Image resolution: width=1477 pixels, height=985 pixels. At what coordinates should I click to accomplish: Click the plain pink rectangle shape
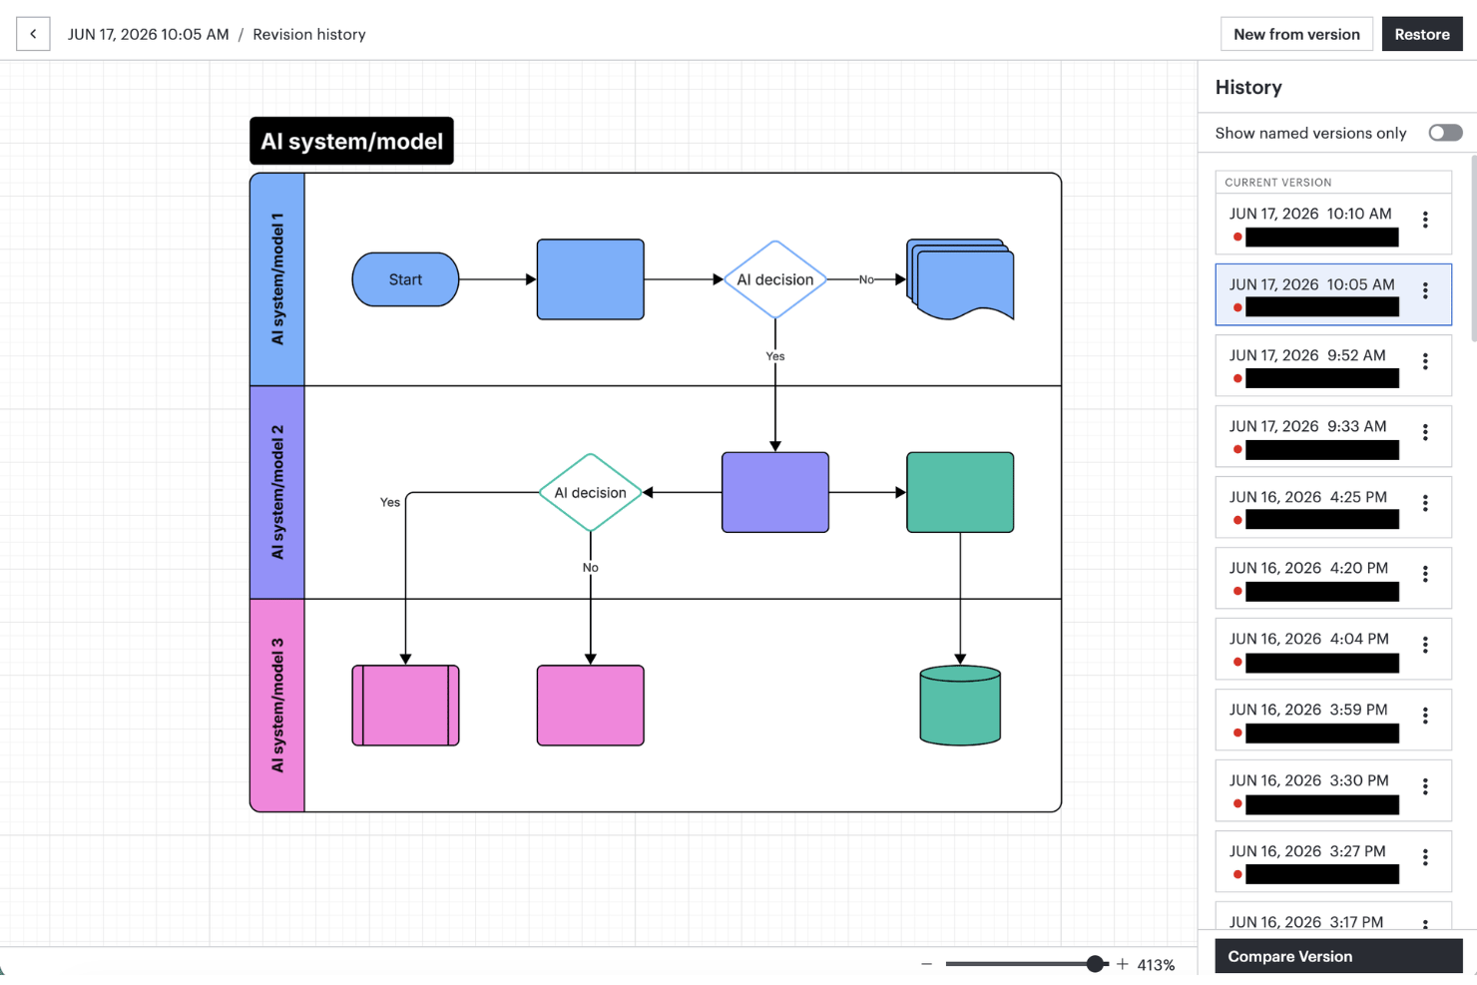click(x=591, y=706)
